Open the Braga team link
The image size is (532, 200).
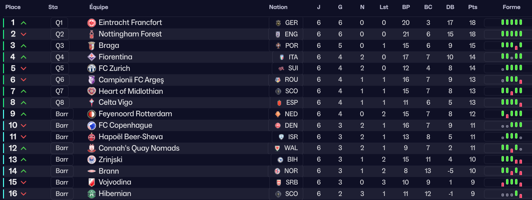point(109,46)
